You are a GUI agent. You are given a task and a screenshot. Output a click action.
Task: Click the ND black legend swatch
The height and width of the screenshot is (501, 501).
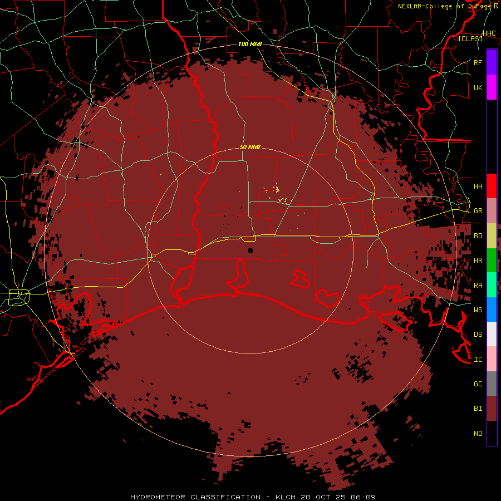pyautogui.click(x=492, y=433)
